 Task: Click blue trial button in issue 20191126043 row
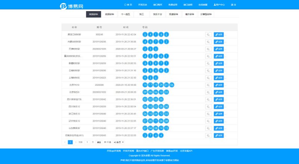coord(219,136)
